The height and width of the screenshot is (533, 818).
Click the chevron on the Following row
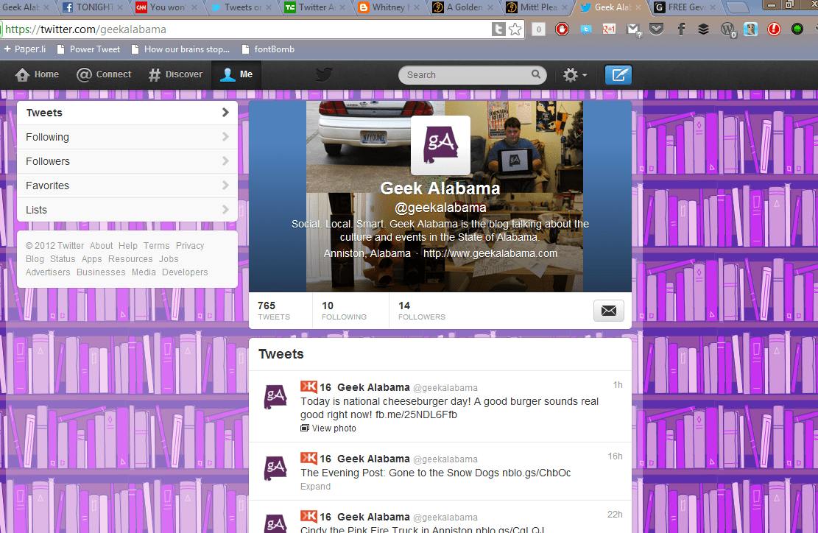[225, 137]
